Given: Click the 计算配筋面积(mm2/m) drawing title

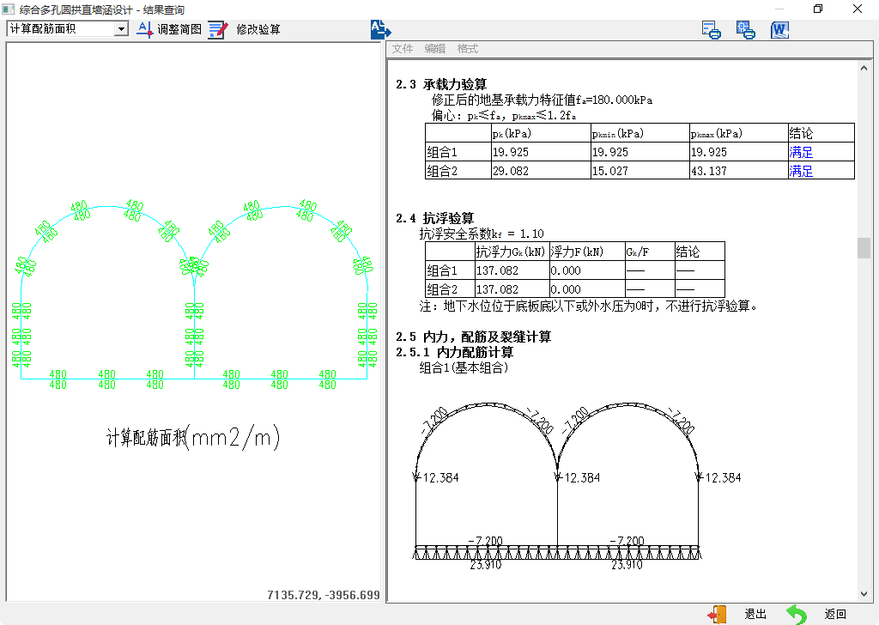Looking at the screenshot, I should [193, 437].
